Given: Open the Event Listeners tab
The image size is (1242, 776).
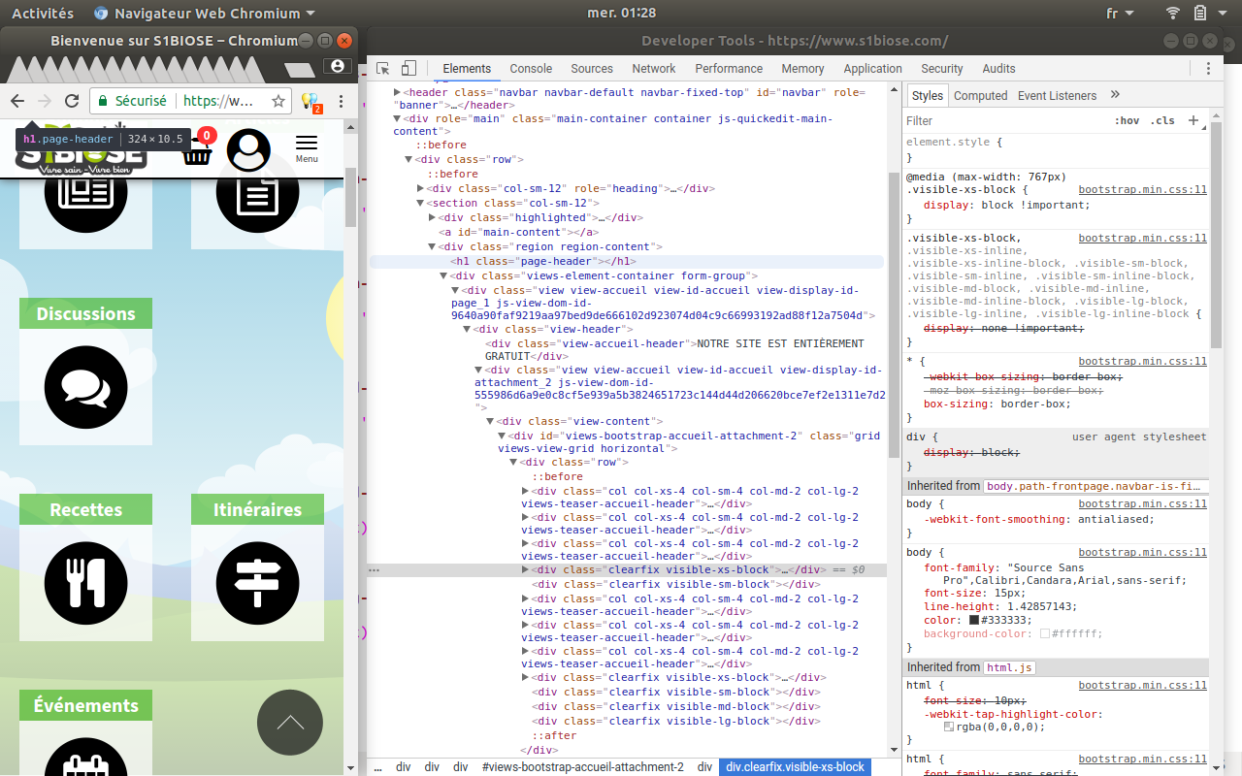Looking at the screenshot, I should point(1057,95).
